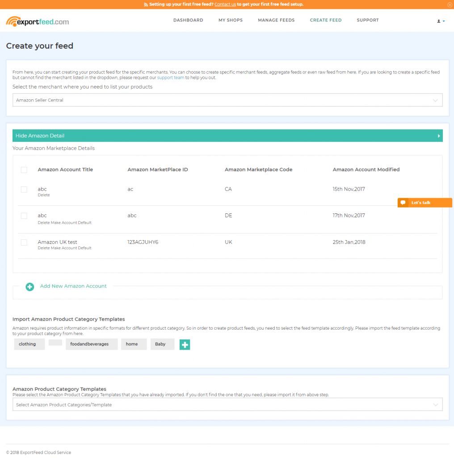Dismiss the free feed setup banner
Image resolution: width=454 pixels, height=458 pixels.
[450, 4]
